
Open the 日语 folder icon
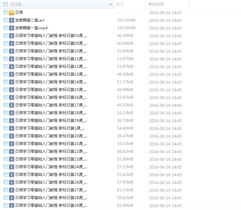[x=12, y=13]
